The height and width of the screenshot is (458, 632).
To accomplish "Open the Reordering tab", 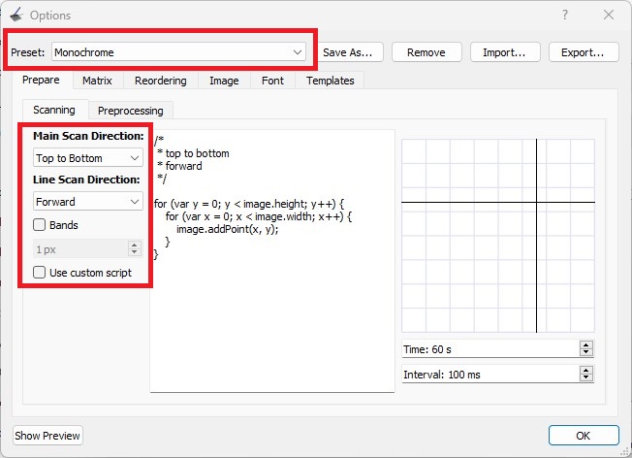I will pyautogui.click(x=161, y=82).
